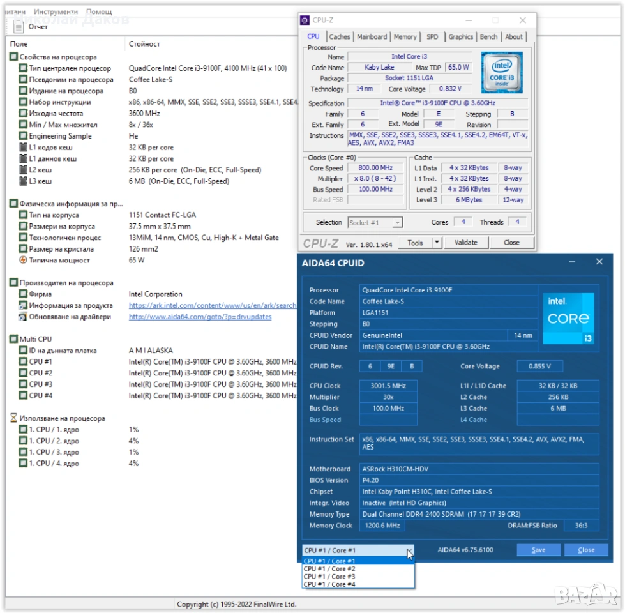Click the Intel Core i3 logo in CPU-Z
The height and width of the screenshot is (613, 625).
501,72
